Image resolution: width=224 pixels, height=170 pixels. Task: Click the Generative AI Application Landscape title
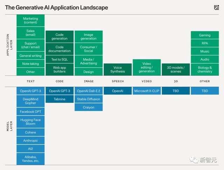pyautogui.click(x=57, y=7)
